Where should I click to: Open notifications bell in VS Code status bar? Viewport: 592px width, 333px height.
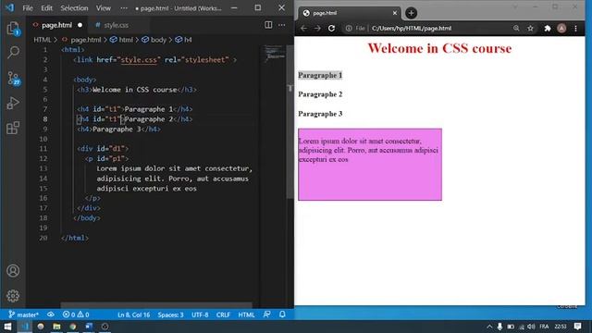(282, 314)
